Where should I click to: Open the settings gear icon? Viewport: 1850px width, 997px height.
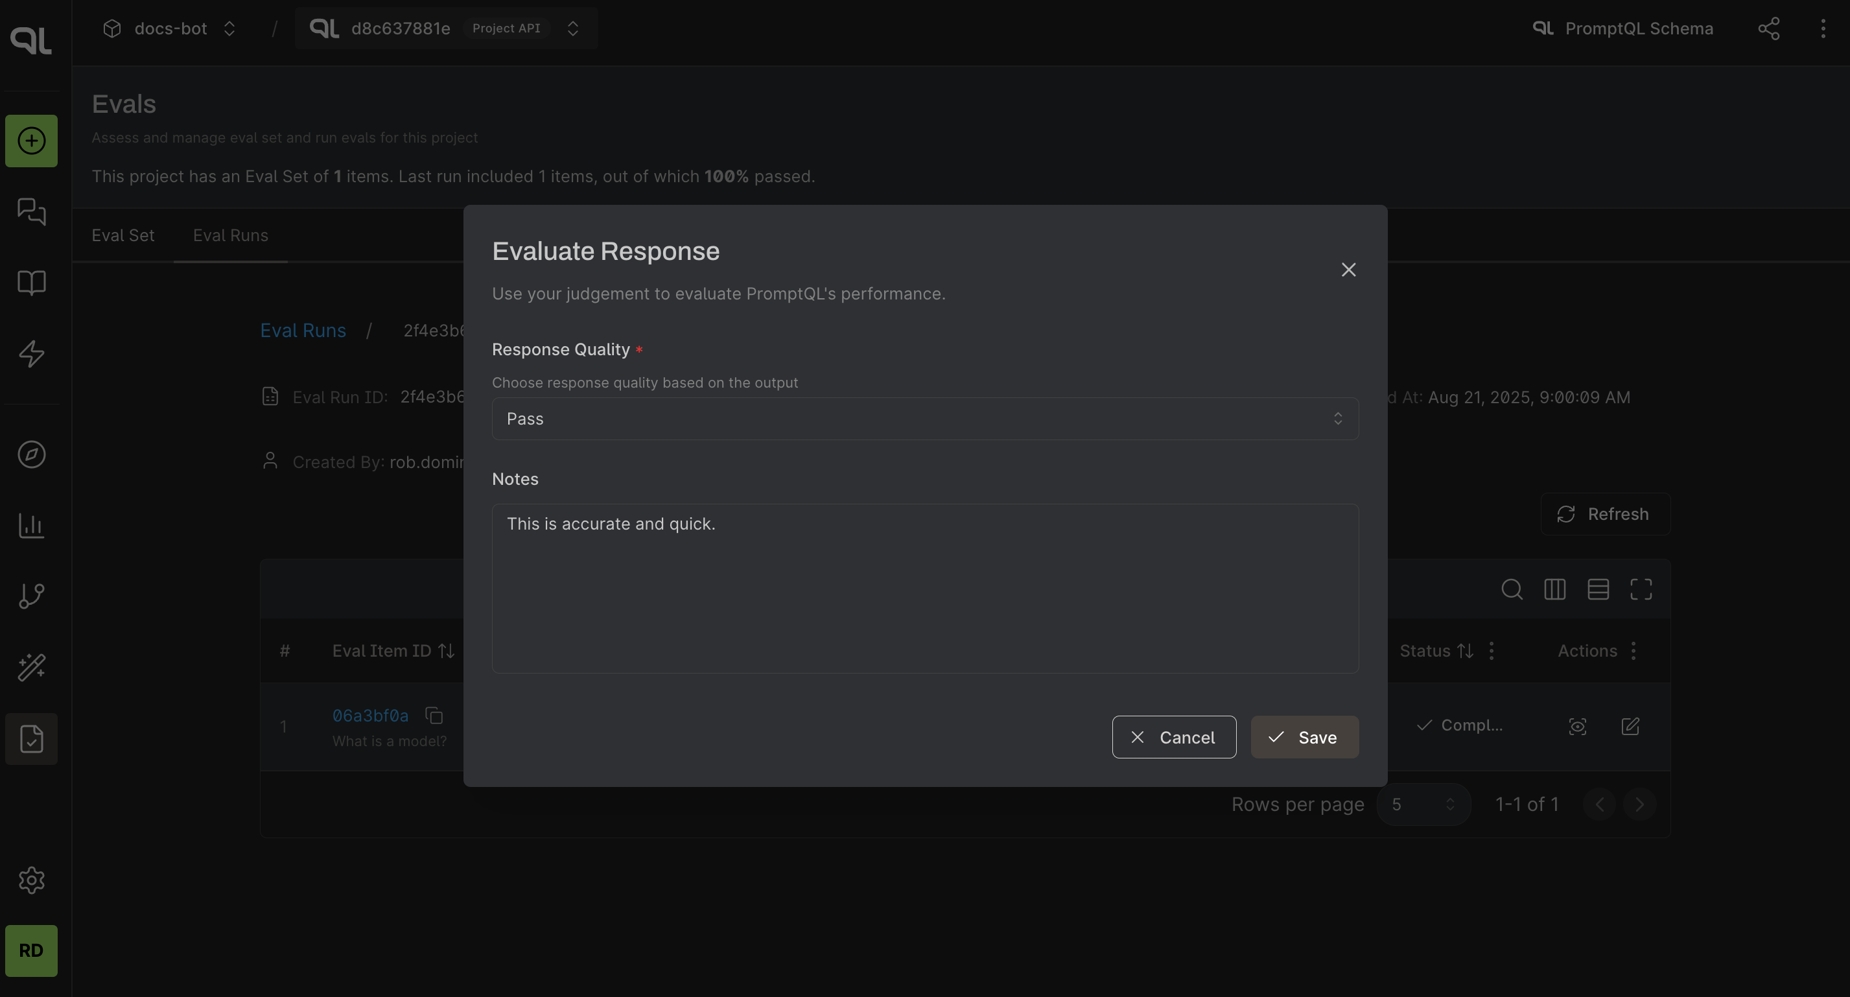tap(31, 880)
